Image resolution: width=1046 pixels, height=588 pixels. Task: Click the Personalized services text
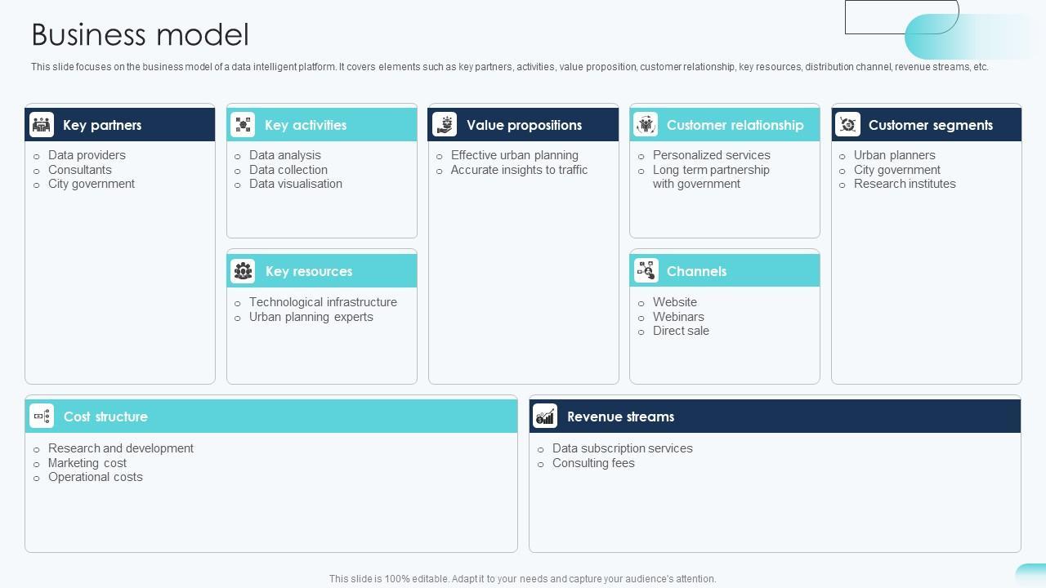[x=711, y=155]
